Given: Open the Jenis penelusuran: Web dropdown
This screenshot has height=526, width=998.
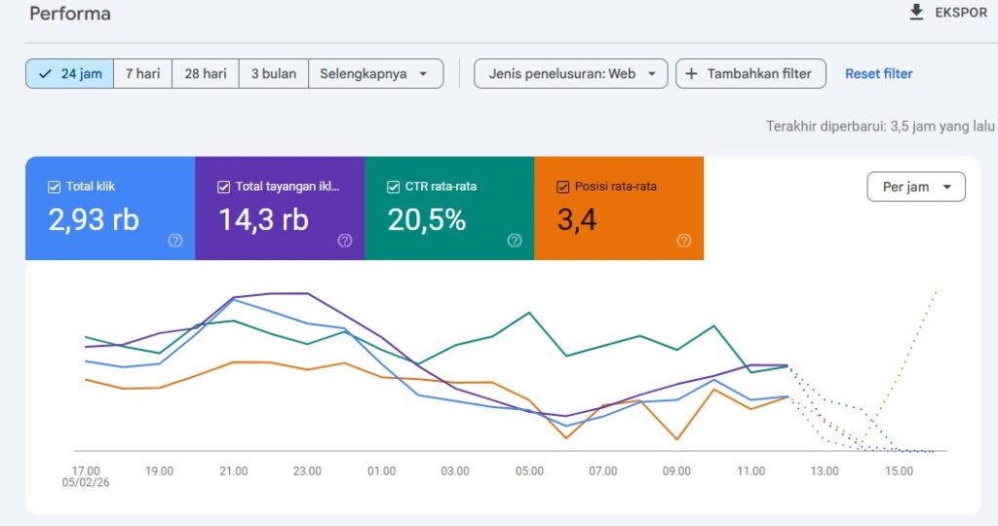Looking at the screenshot, I should [571, 74].
